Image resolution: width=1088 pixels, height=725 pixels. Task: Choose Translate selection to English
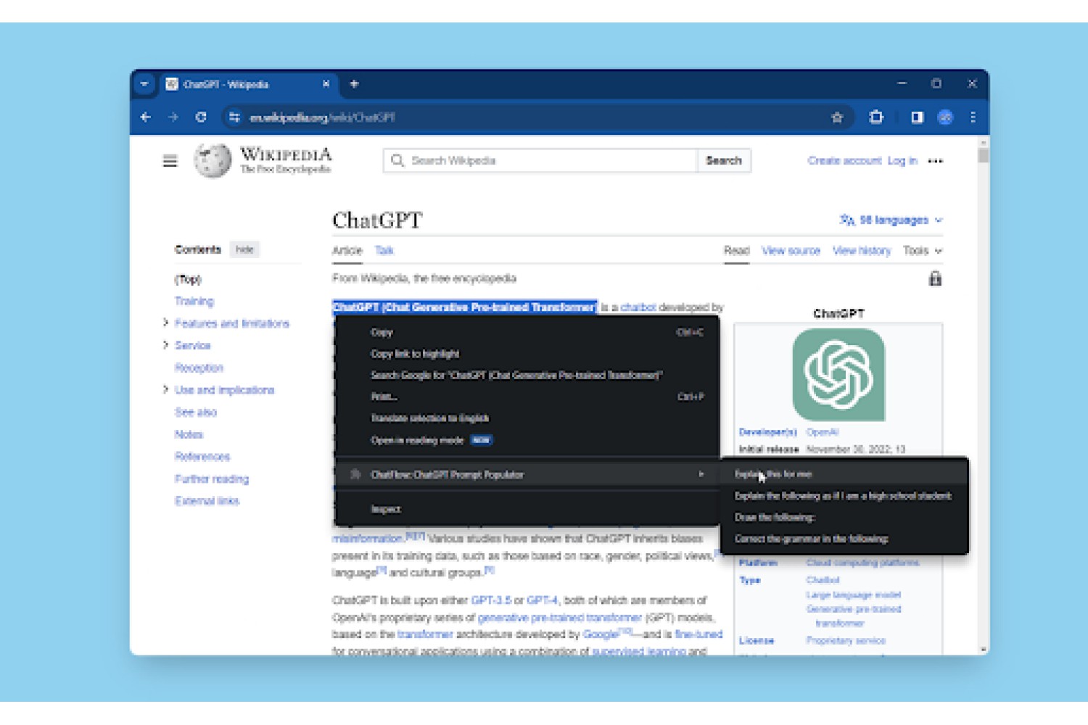tap(527, 418)
